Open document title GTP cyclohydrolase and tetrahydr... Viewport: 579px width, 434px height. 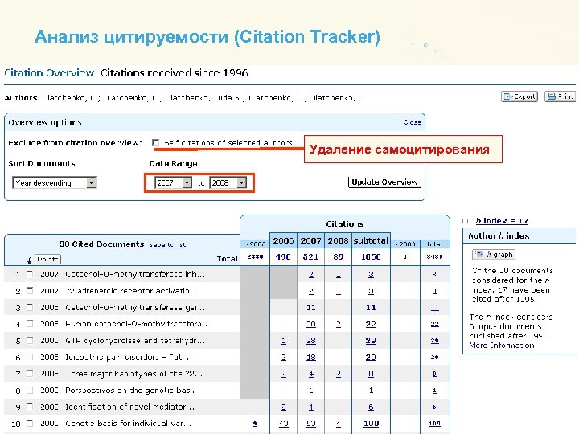point(135,341)
